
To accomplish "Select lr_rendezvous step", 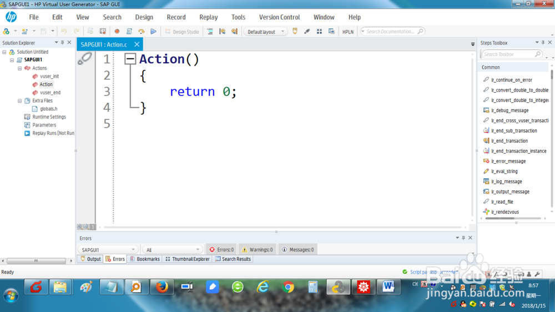I will point(504,212).
